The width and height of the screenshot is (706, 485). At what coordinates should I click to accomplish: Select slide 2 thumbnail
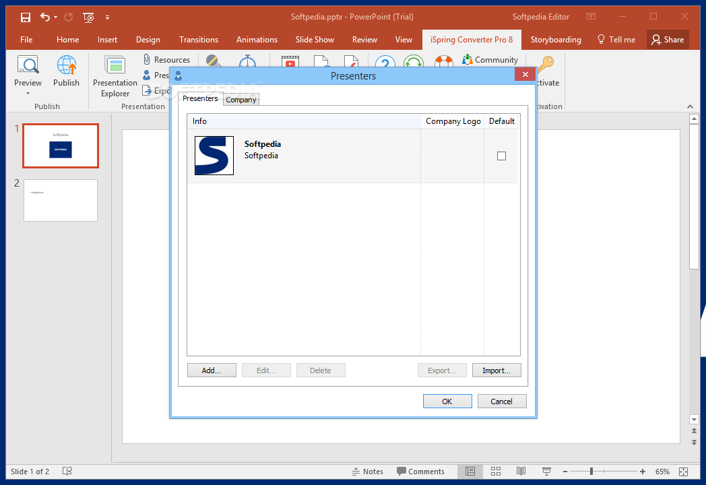pos(61,200)
